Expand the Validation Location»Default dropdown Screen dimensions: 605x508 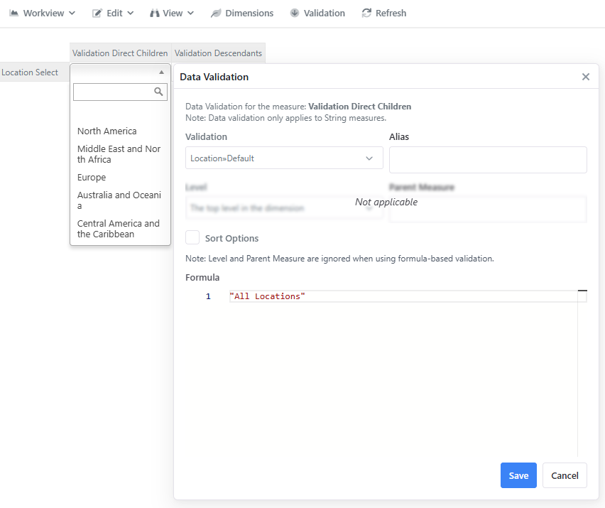click(284, 158)
